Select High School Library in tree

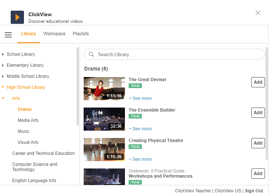(x=26, y=87)
